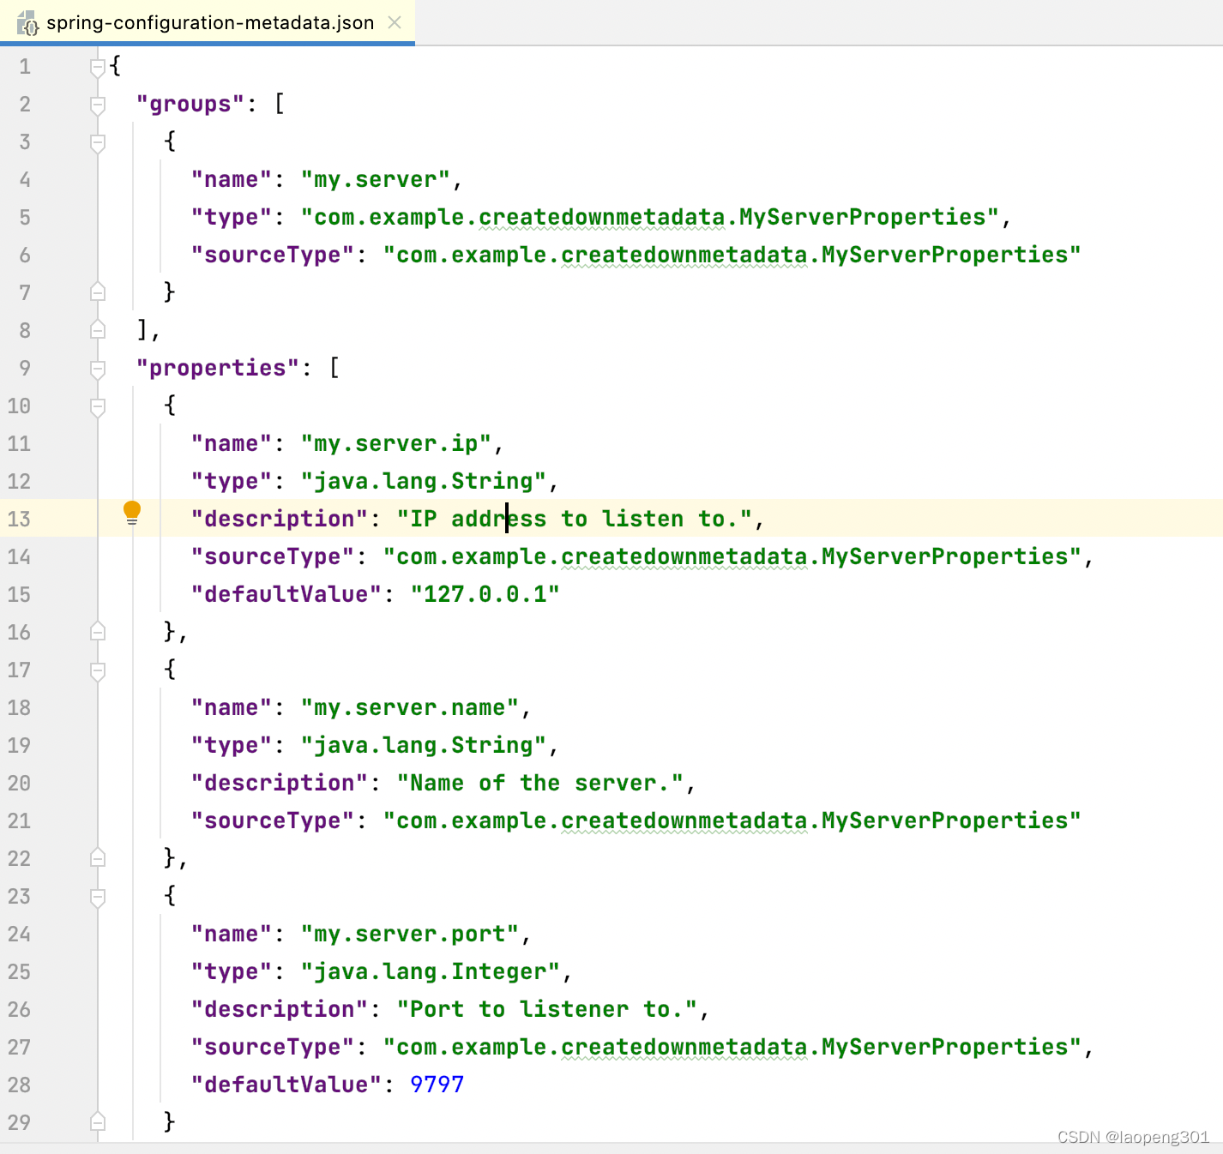
Task: Click "Name of the server." description
Action: pyautogui.click(x=540, y=784)
